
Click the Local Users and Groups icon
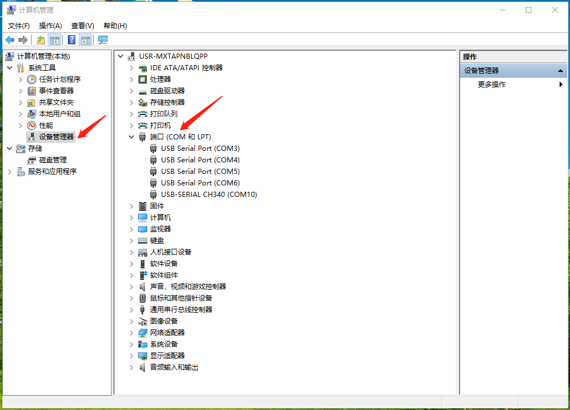pos(32,114)
